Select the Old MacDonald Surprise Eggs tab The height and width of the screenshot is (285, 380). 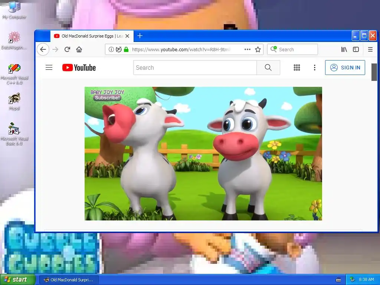click(92, 36)
